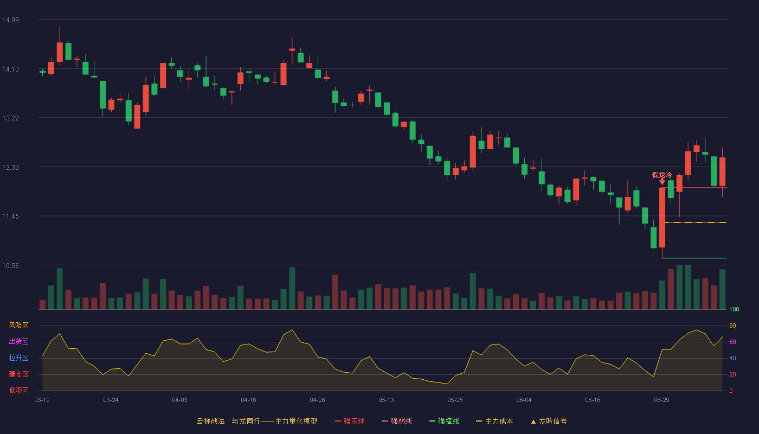This screenshot has width=759, height=434.
Task: Select the 低吸区 zone label
Action: [x=18, y=391]
